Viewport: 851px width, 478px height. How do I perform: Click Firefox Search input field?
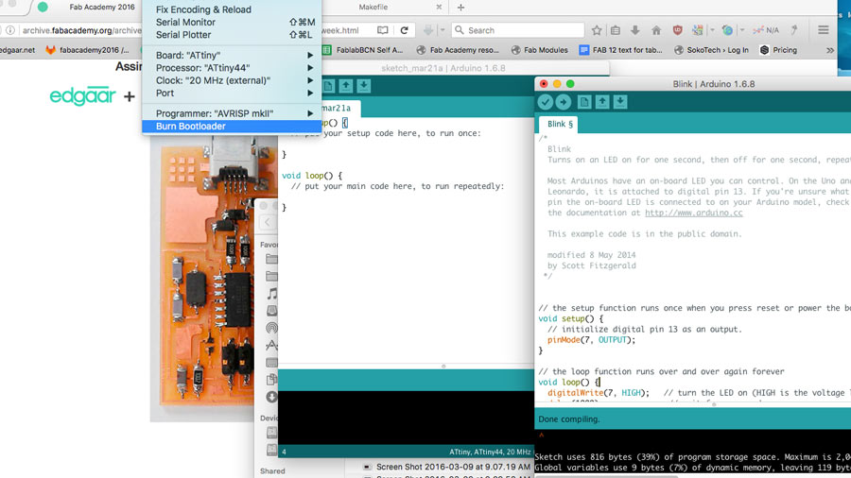tap(518, 30)
